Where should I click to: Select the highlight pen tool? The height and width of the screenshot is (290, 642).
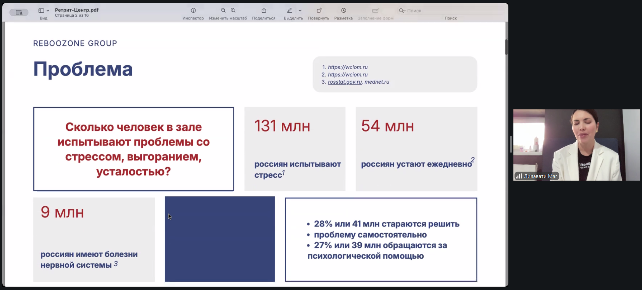(x=290, y=11)
